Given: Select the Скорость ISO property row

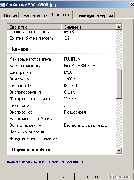Looking at the screenshot, I should tap(62, 86).
